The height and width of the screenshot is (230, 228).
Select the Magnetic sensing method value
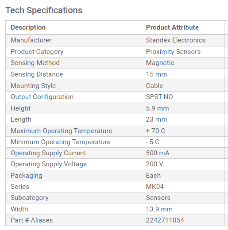tap(160, 63)
